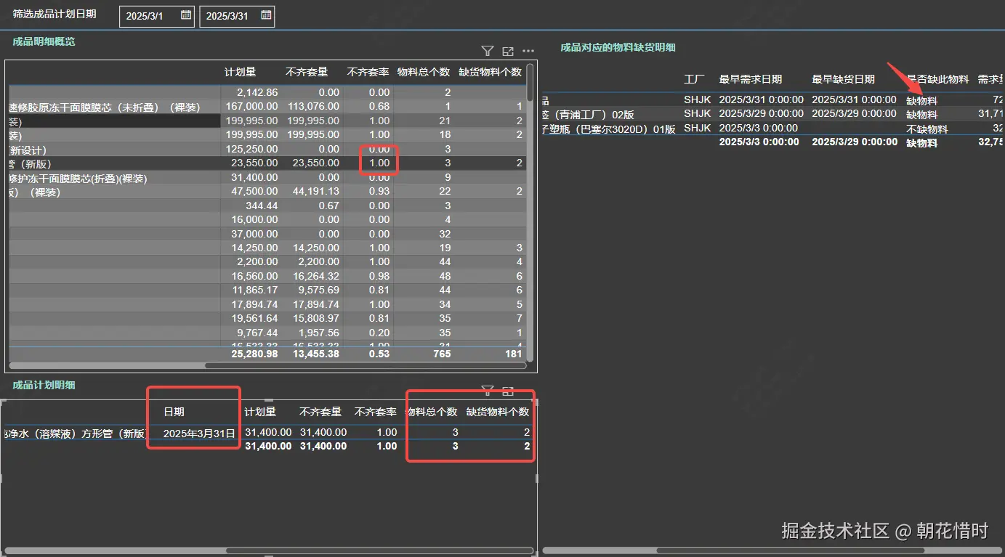This screenshot has width=1005, height=557.
Task: Open the calendar picker for end date 2025/3/31
Action: tap(266, 15)
